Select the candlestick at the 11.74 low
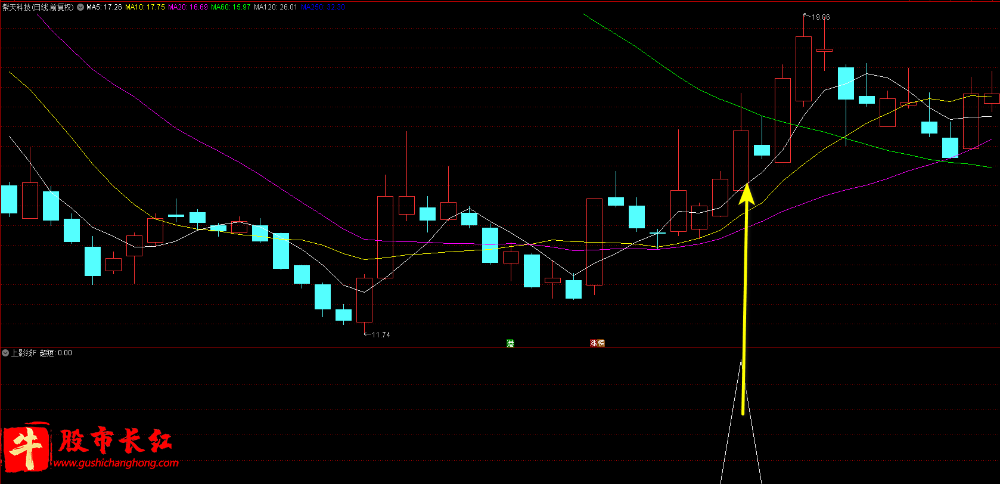 pyautogui.click(x=364, y=300)
